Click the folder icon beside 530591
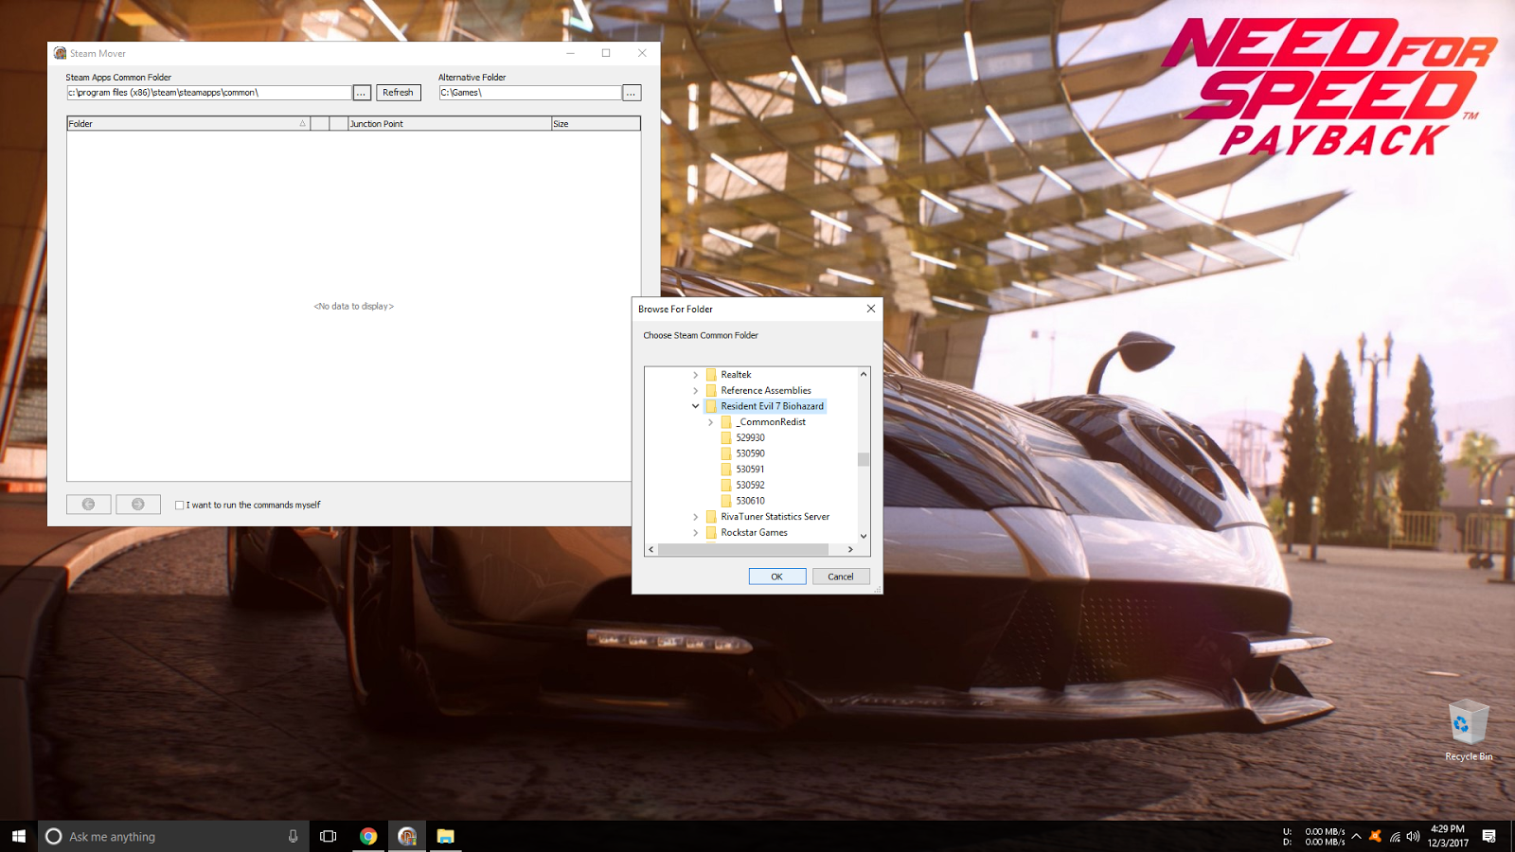 click(726, 470)
